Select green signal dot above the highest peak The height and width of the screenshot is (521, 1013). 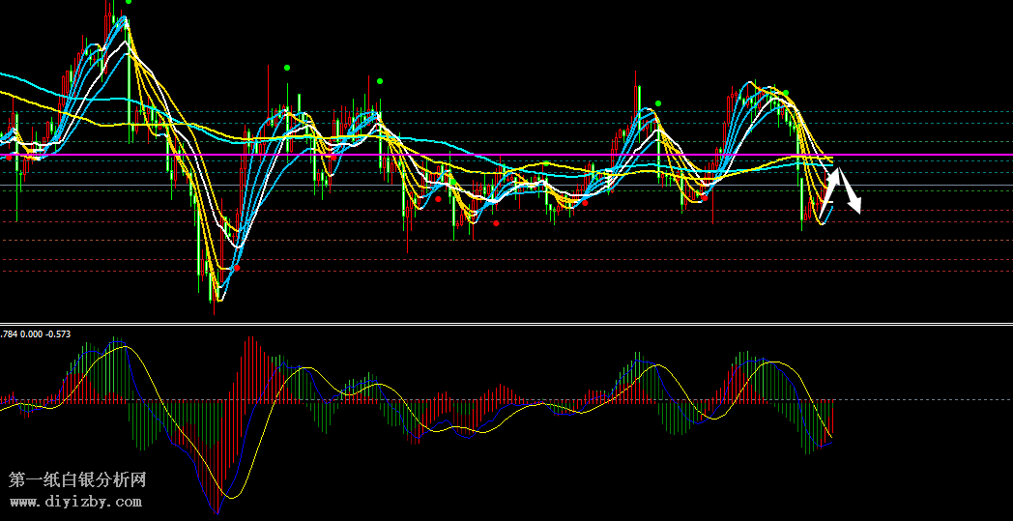tap(129, 2)
